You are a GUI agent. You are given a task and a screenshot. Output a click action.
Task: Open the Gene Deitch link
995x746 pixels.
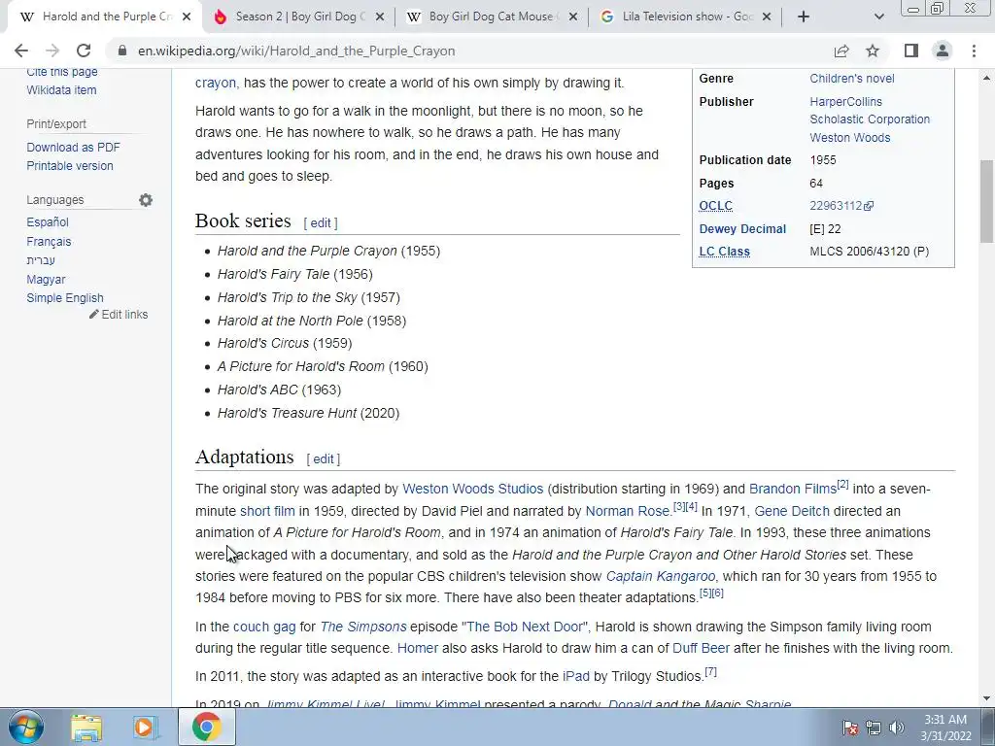tap(792, 511)
